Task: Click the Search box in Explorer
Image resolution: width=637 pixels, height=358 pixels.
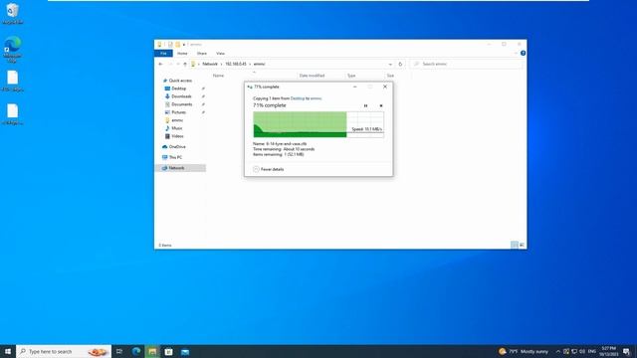Action: coord(467,64)
